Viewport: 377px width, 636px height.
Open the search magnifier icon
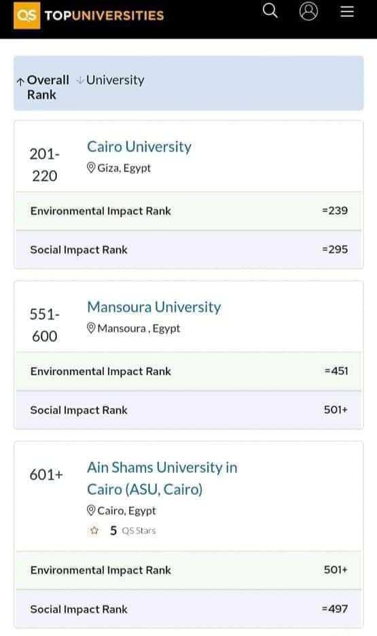pos(270,11)
